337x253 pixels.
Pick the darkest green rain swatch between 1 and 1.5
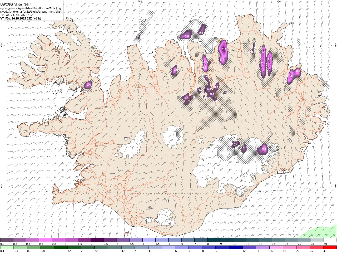(x=61, y=247)
